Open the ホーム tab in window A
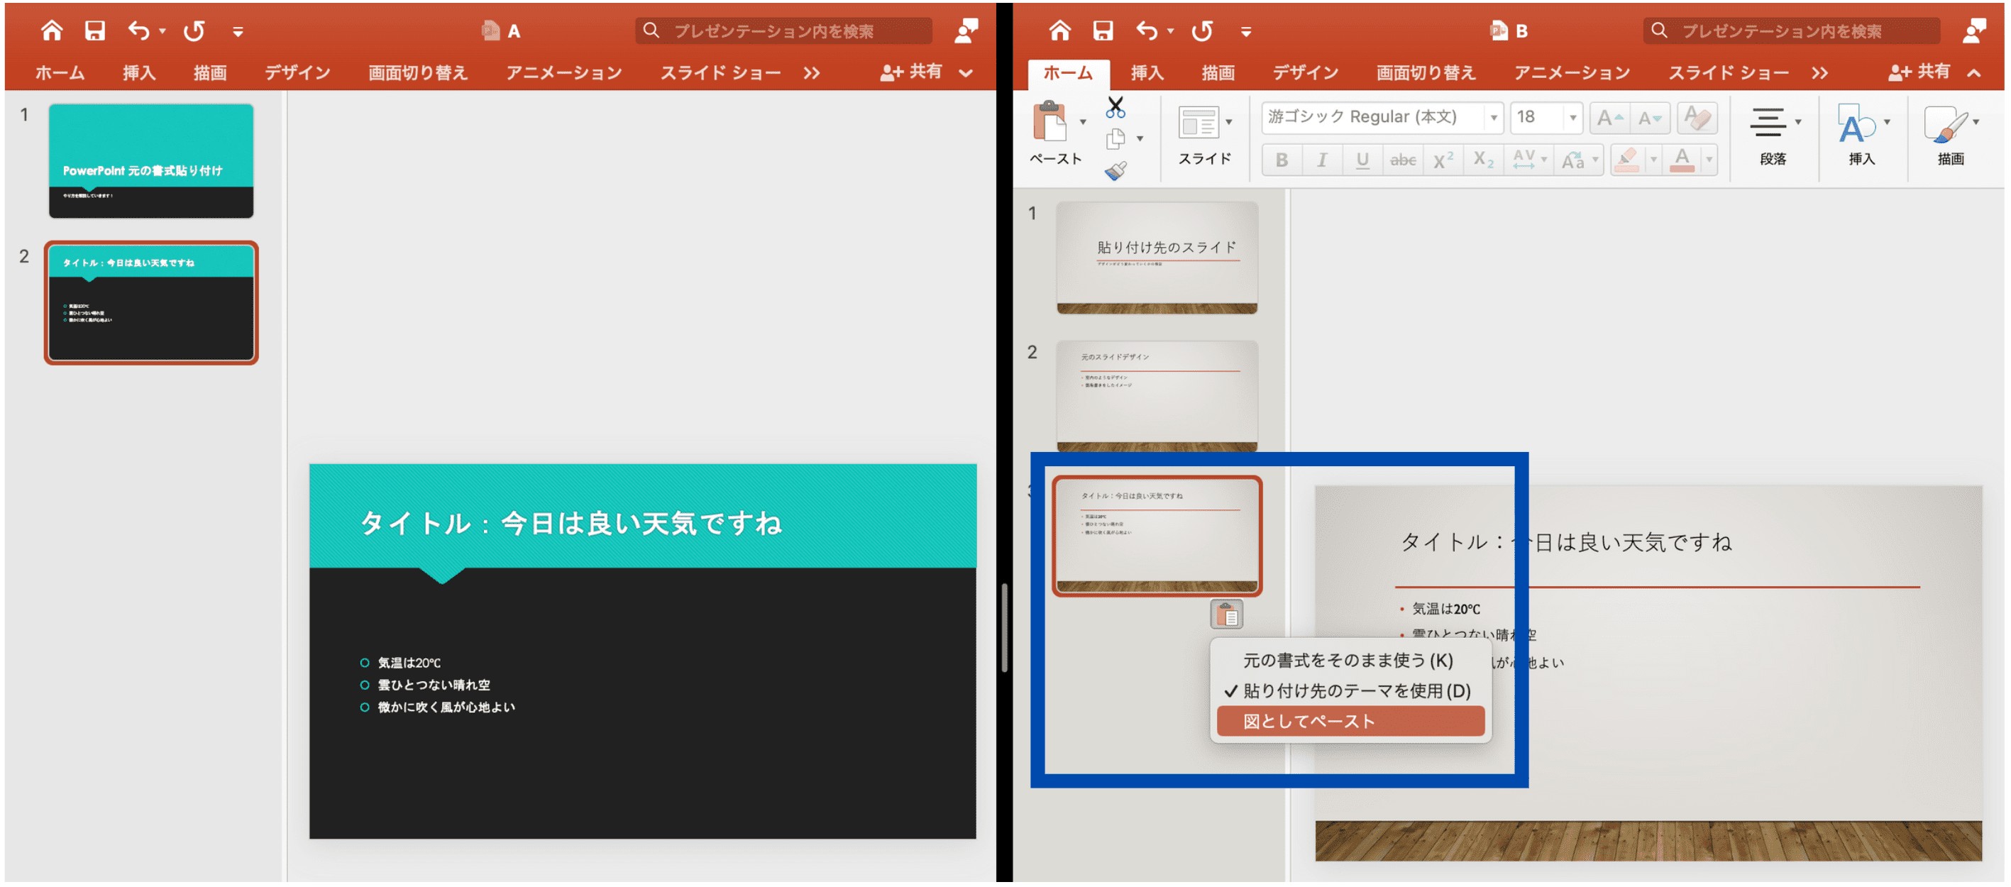Viewport: 2011px width, 887px height. click(x=60, y=72)
